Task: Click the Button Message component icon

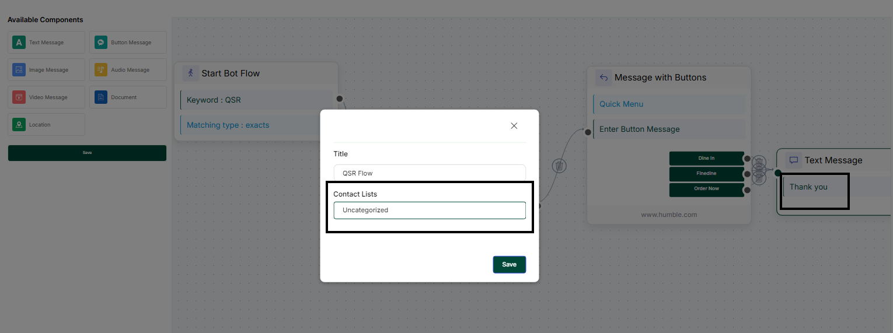Action: click(x=101, y=43)
